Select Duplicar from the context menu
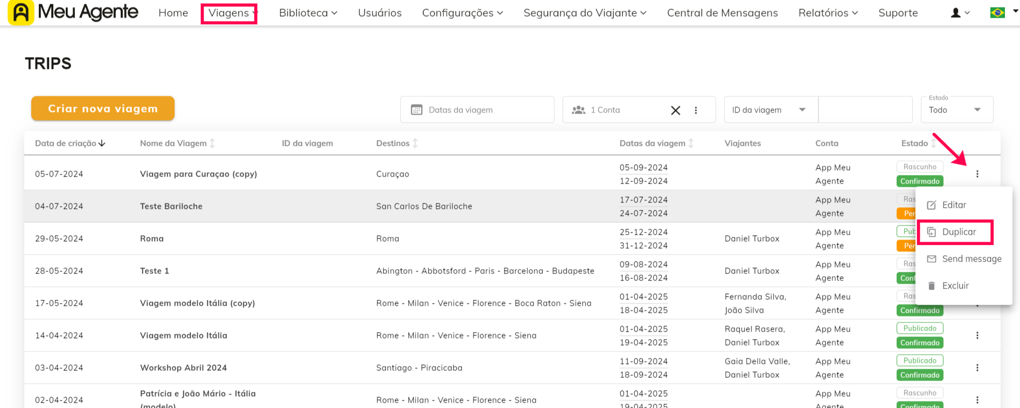The height and width of the screenshot is (408, 1020). [x=958, y=232]
